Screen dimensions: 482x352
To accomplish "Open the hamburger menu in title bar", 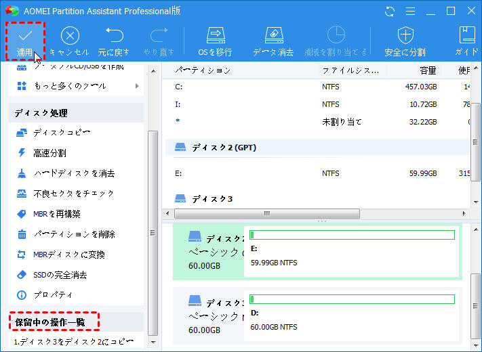I will click(x=410, y=12).
